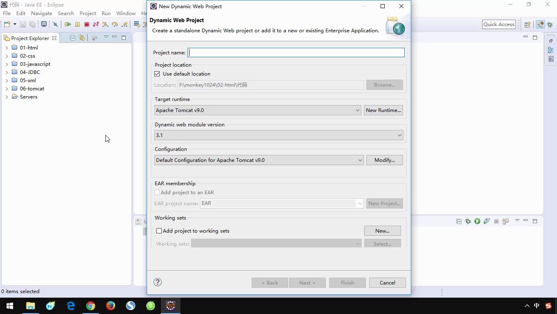Minimize the Project Explorer panel
The width and height of the screenshot is (557, 314).
pos(114,37)
